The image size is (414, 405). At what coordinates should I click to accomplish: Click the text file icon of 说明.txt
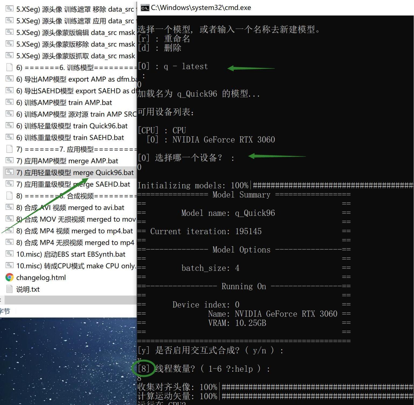9,289
